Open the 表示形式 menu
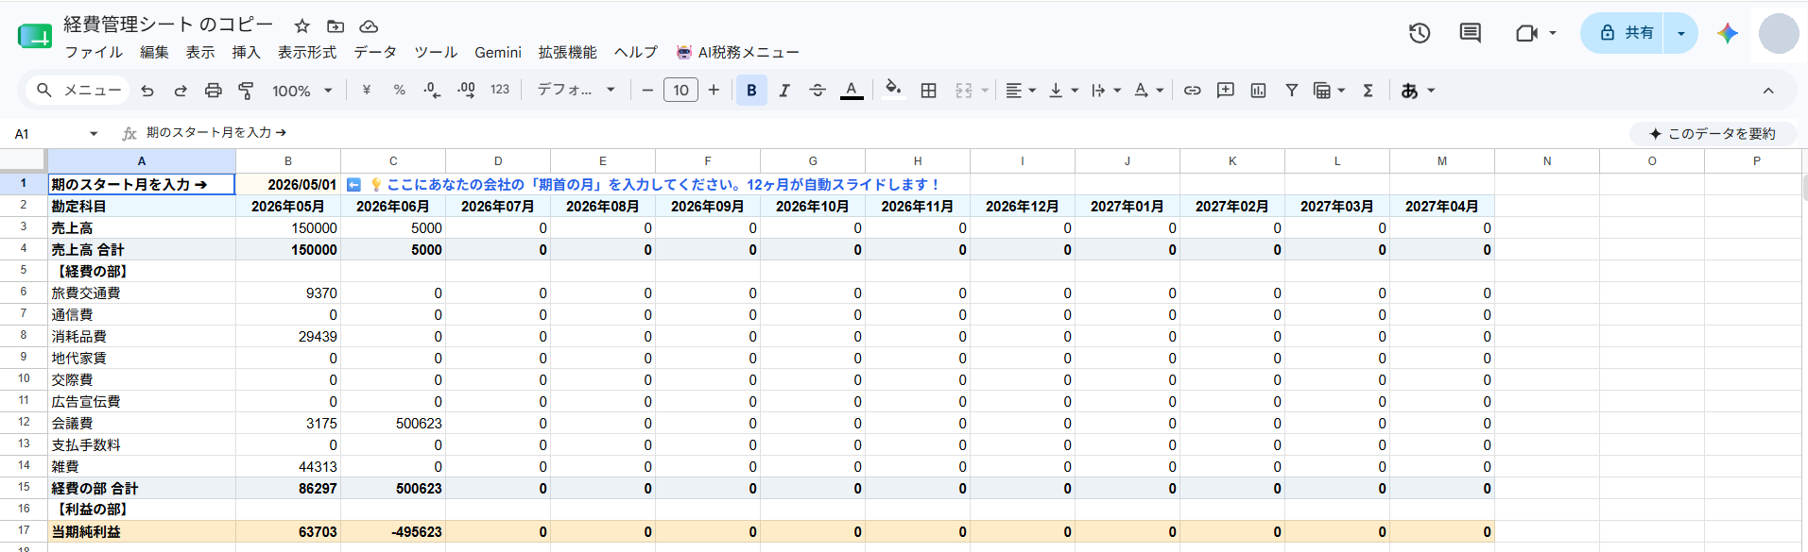The image size is (1808, 552). click(307, 53)
